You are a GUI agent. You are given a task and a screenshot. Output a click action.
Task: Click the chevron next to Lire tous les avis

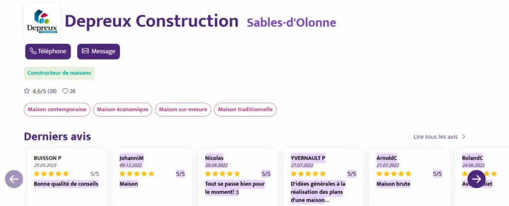(464, 137)
